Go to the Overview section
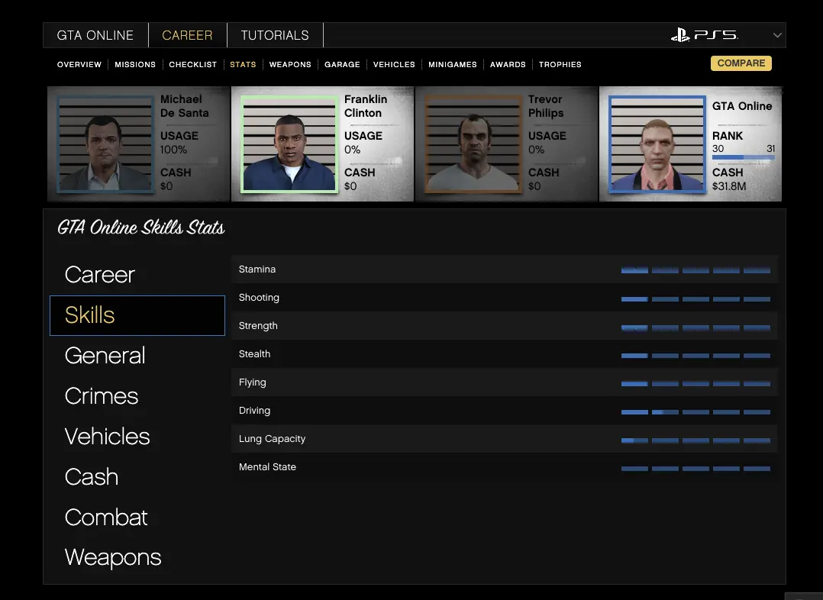 (79, 65)
